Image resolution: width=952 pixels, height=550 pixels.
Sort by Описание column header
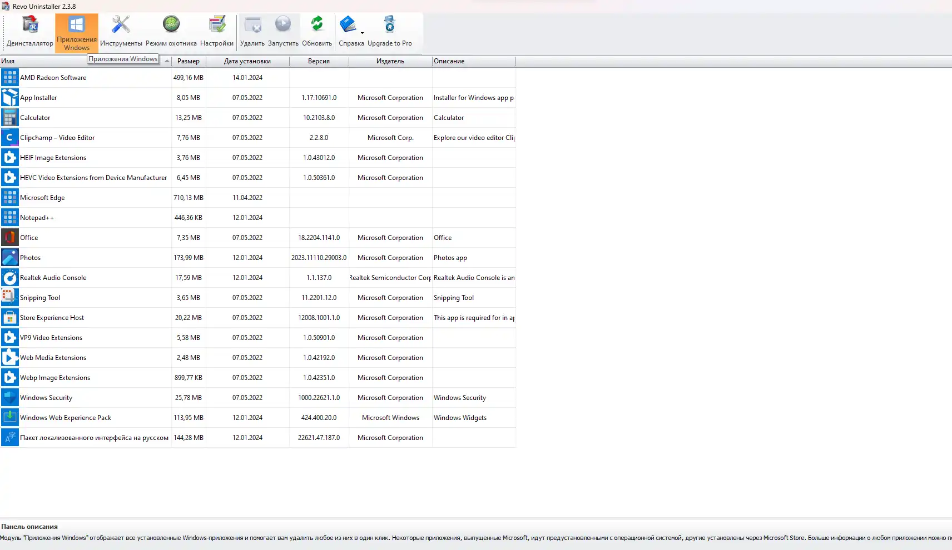coord(474,61)
